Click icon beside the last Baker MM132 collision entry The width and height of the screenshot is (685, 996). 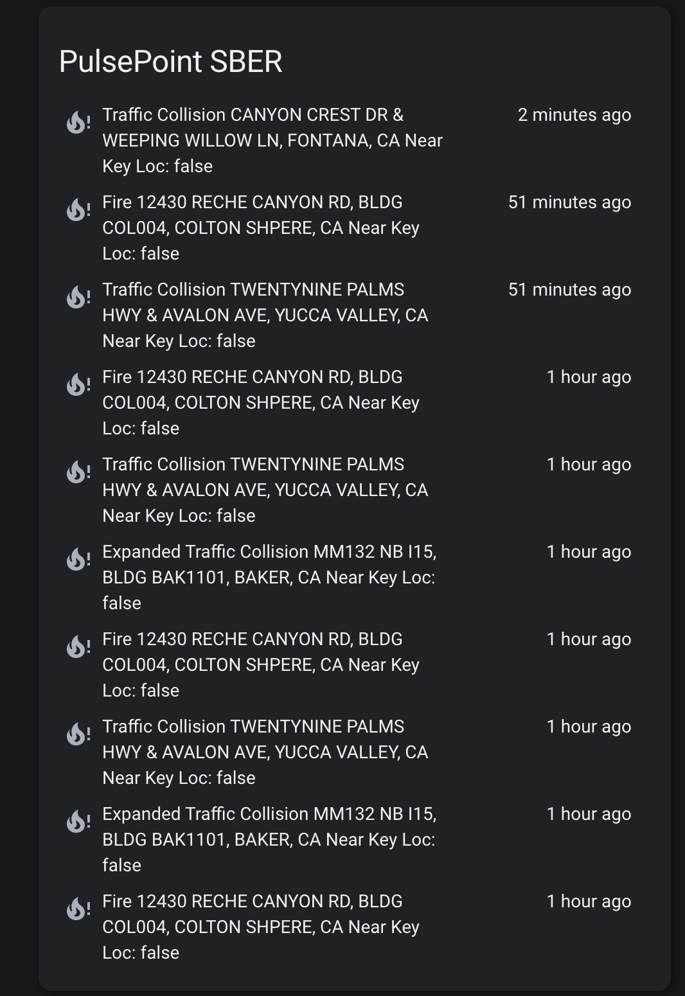[x=78, y=821]
